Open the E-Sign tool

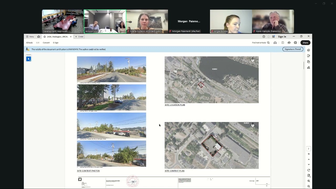(56, 43)
